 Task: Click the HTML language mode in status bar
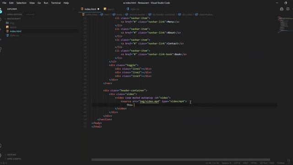254,163
